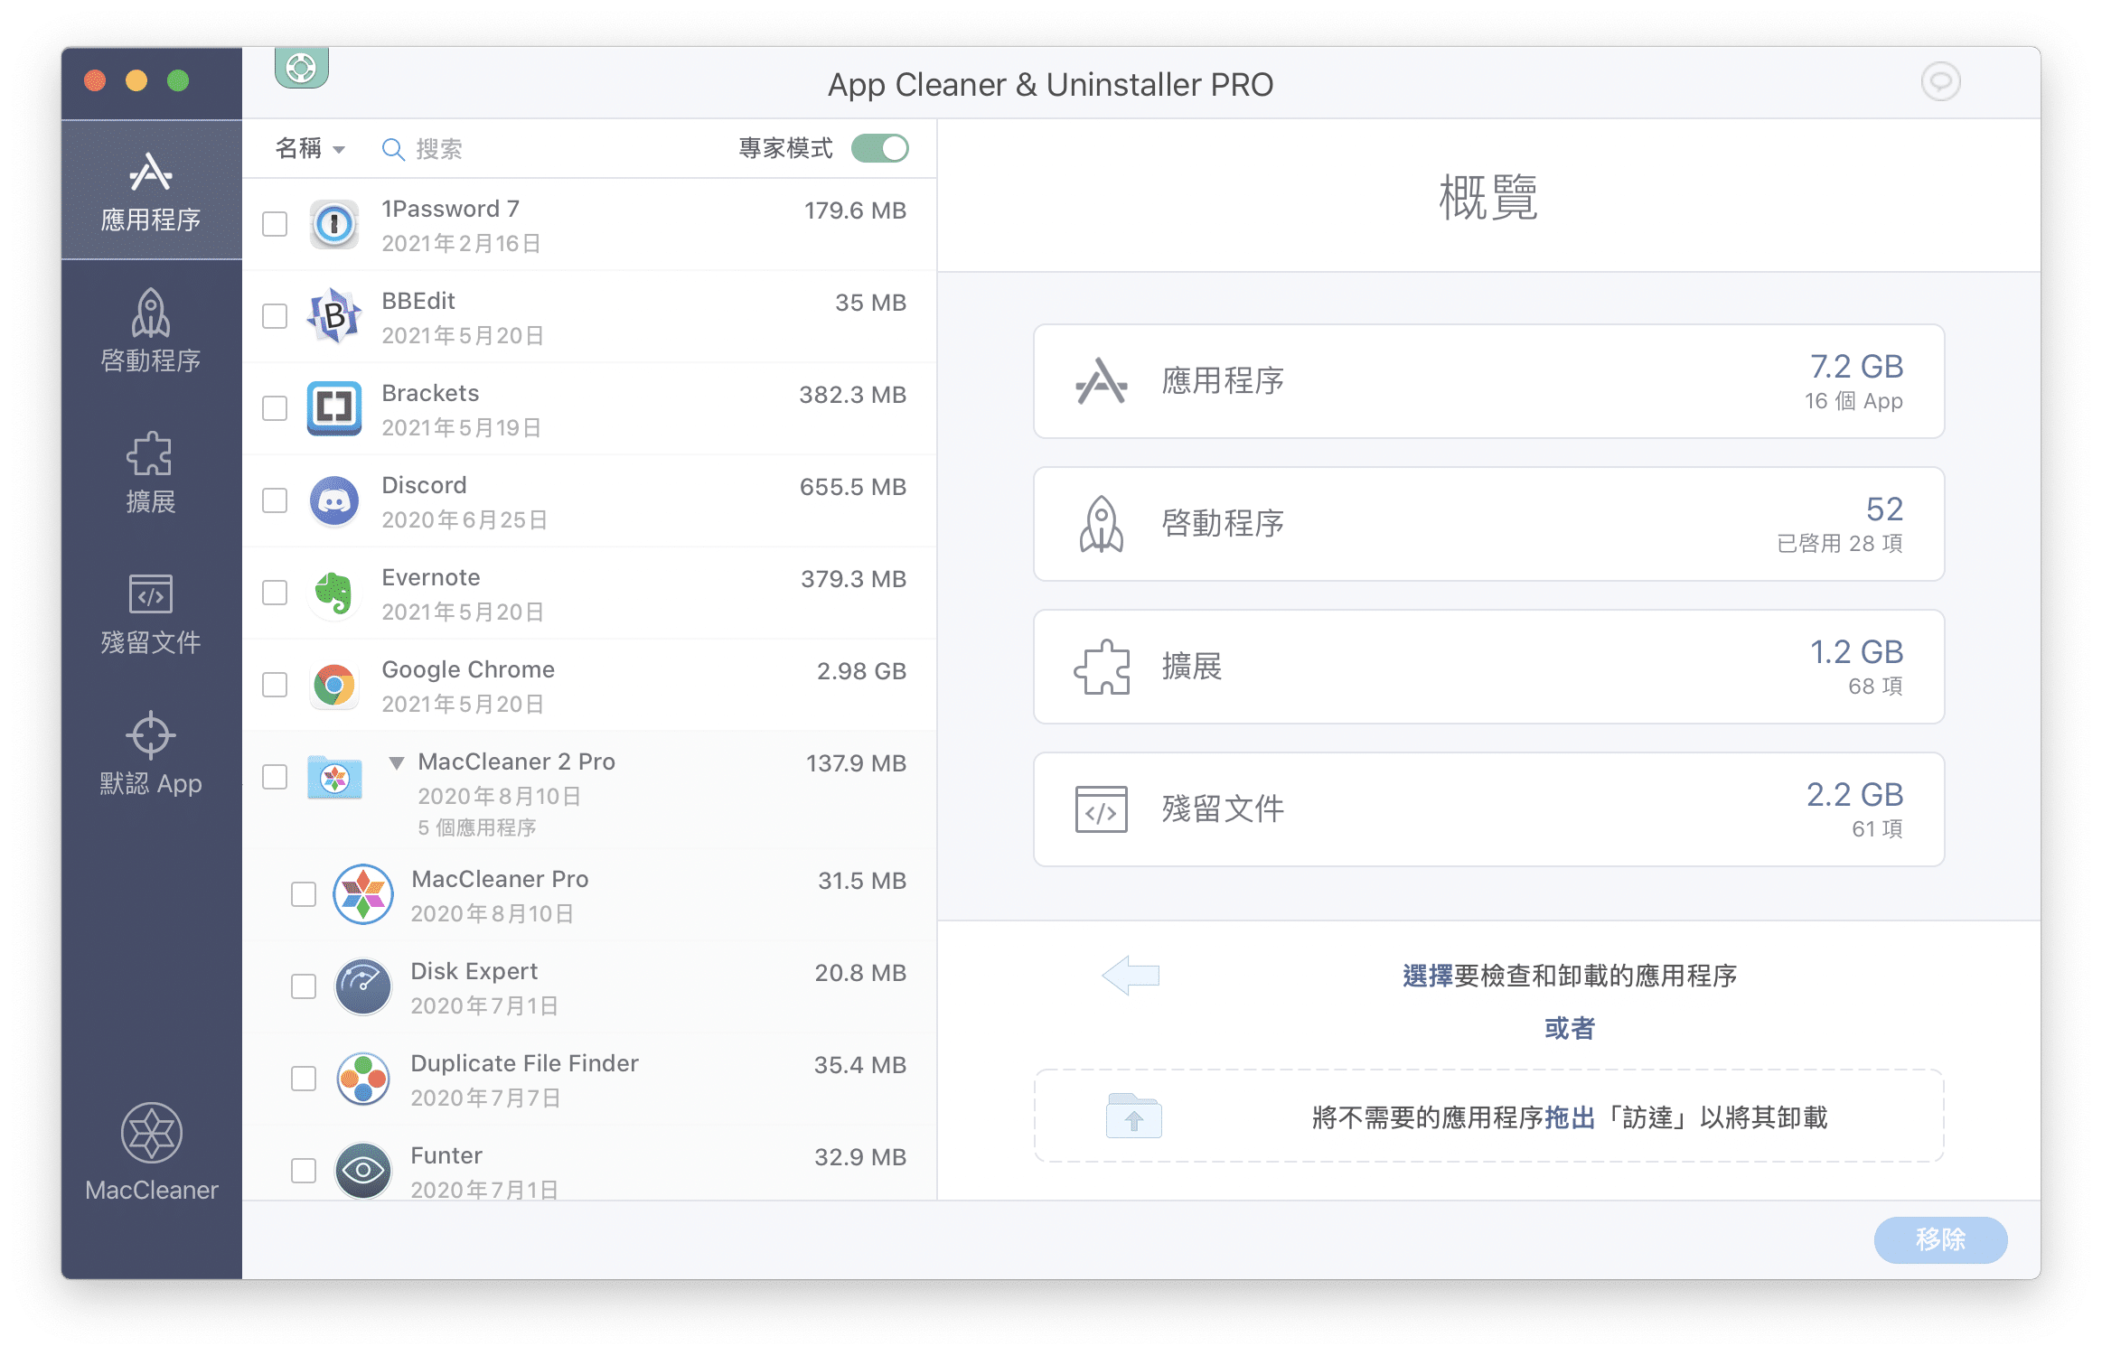2102x1355 pixels.
Task: Open the 殘留文件 overview card
Action: [1487, 809]
